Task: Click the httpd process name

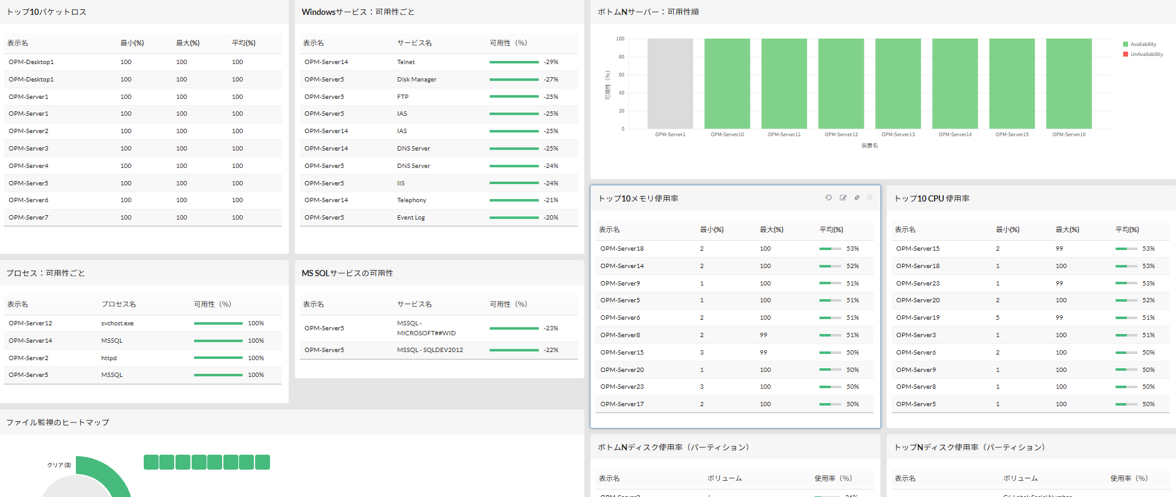Action: click(x=109, y=358)
